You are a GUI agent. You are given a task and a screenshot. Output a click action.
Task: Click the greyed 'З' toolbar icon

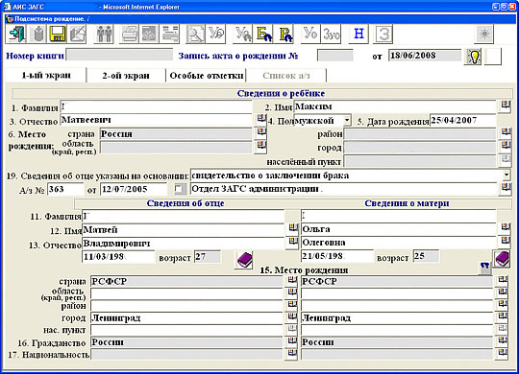tap(383, 34)
